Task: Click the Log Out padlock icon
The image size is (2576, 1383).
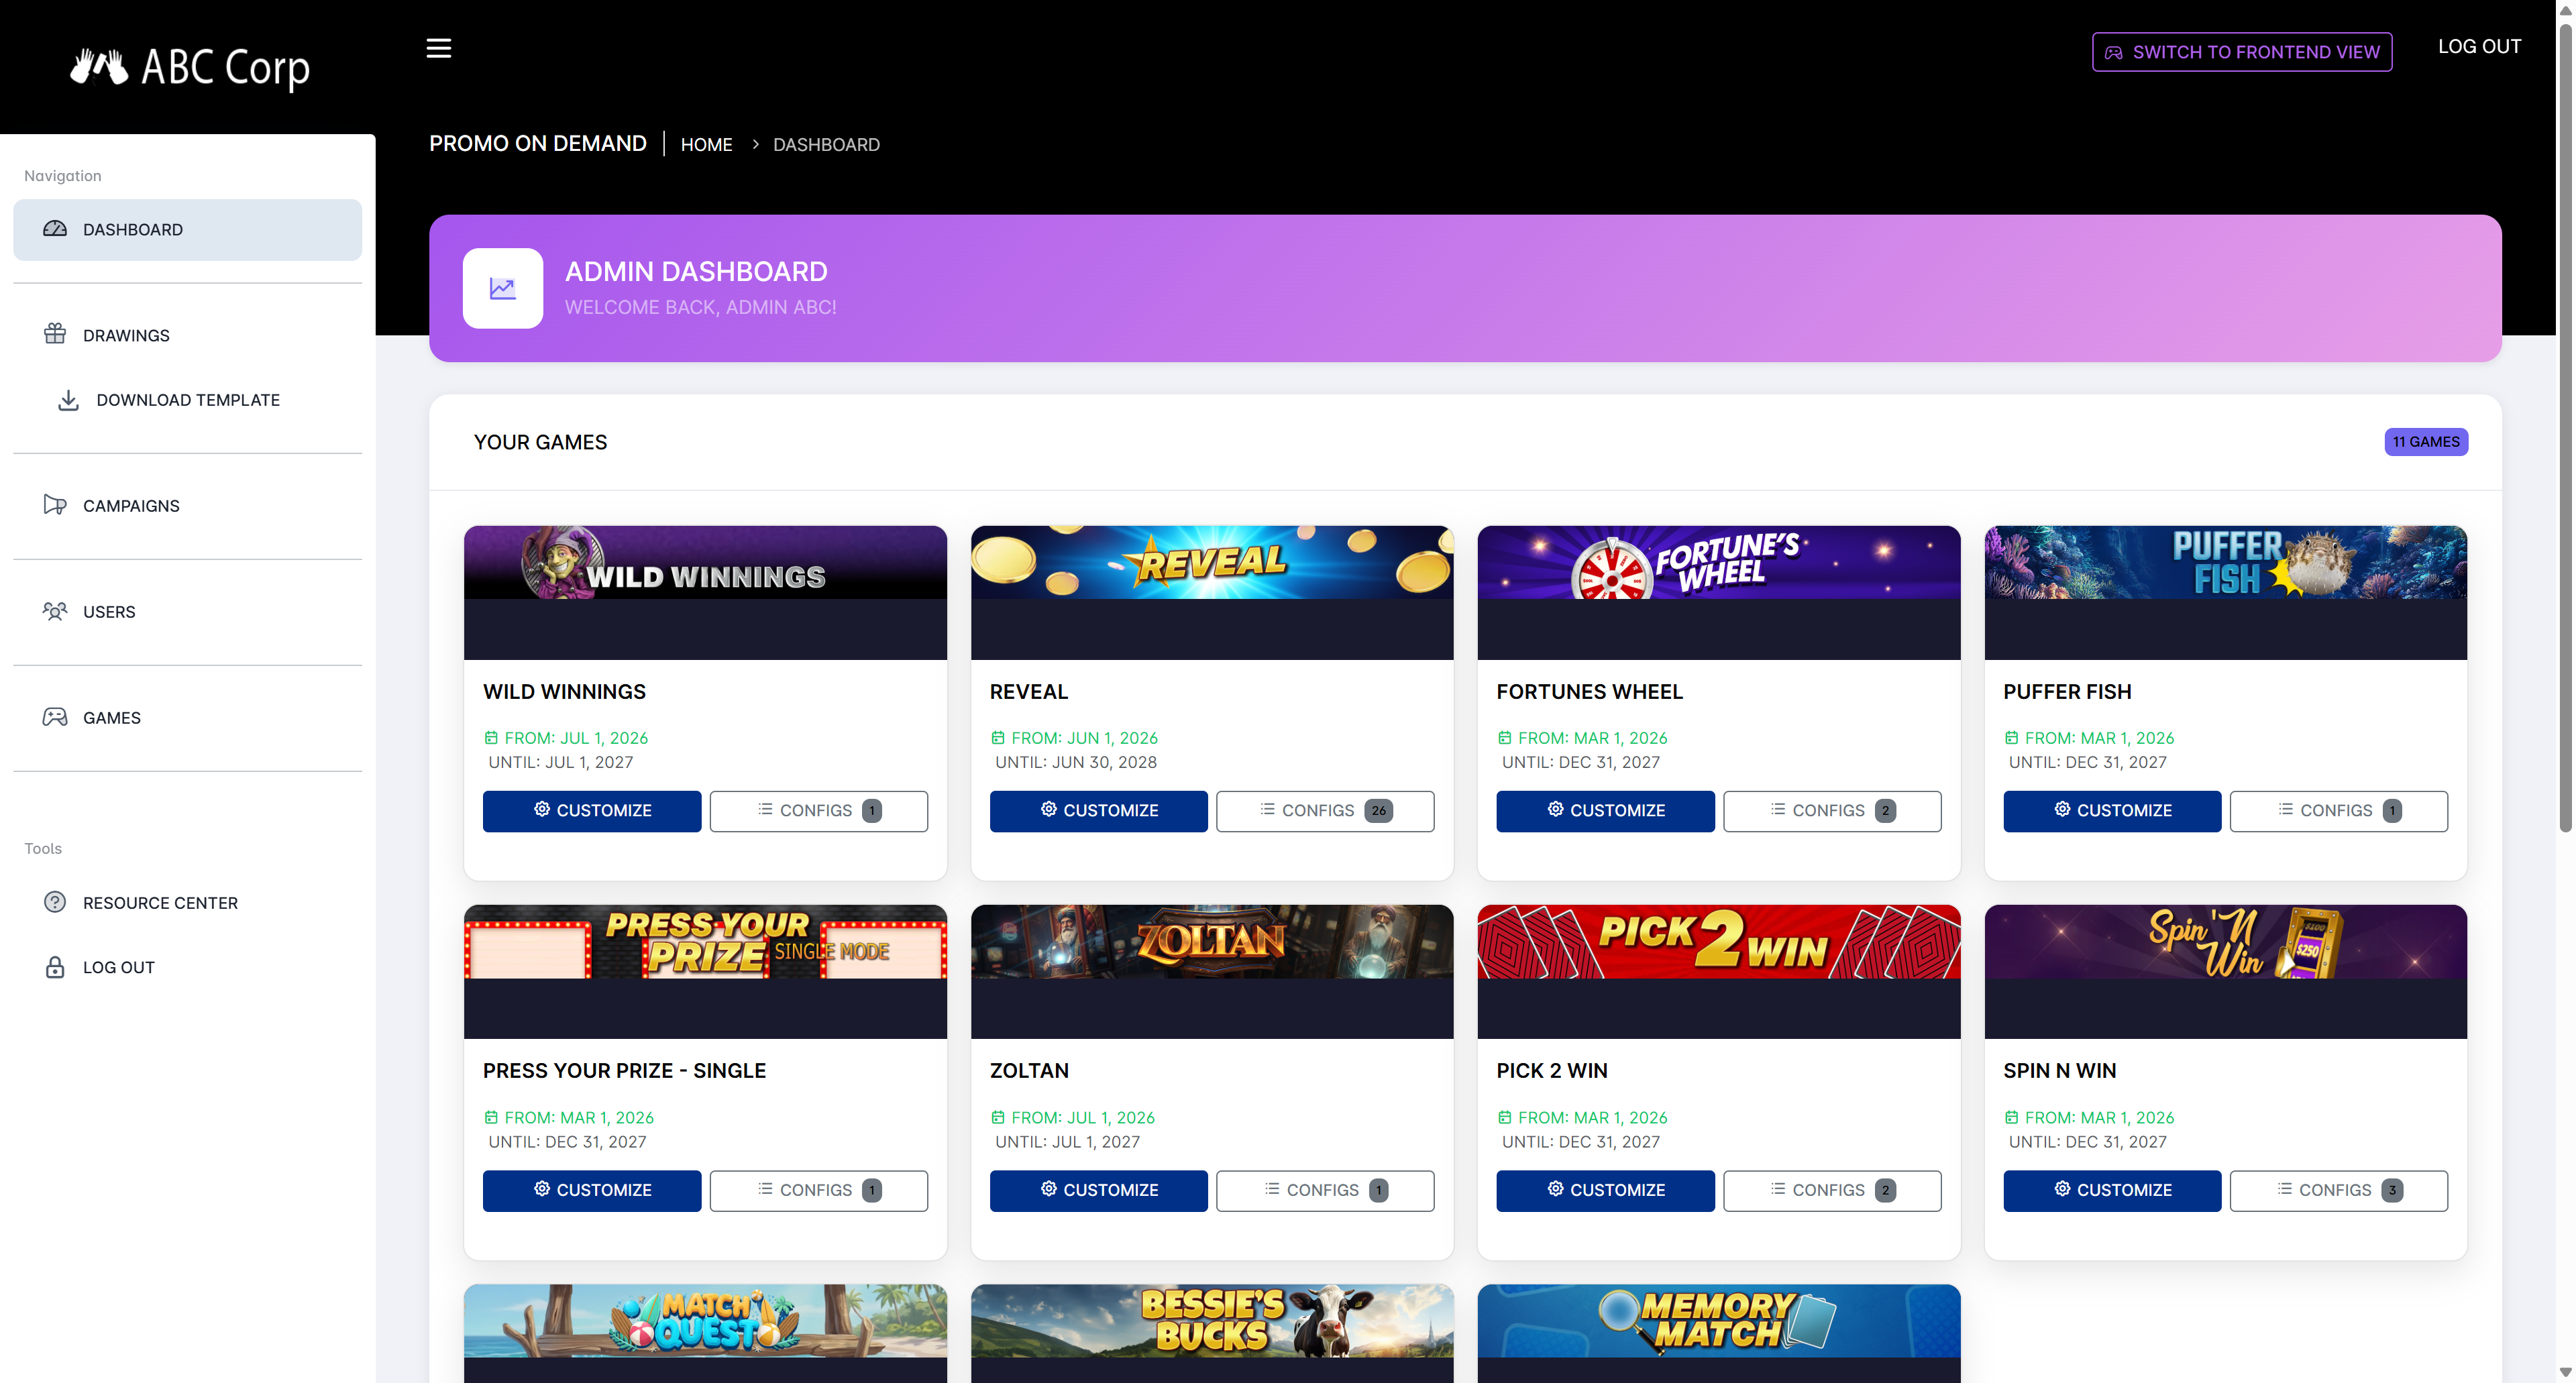Action: pyautogui.click(x=55, y=967)
